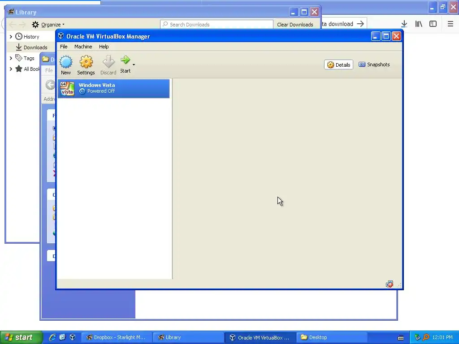The width and height of the screenshot is (459, 344).
Task: Select Downloads in Library sidebar
Action: (x=31, y=47)
